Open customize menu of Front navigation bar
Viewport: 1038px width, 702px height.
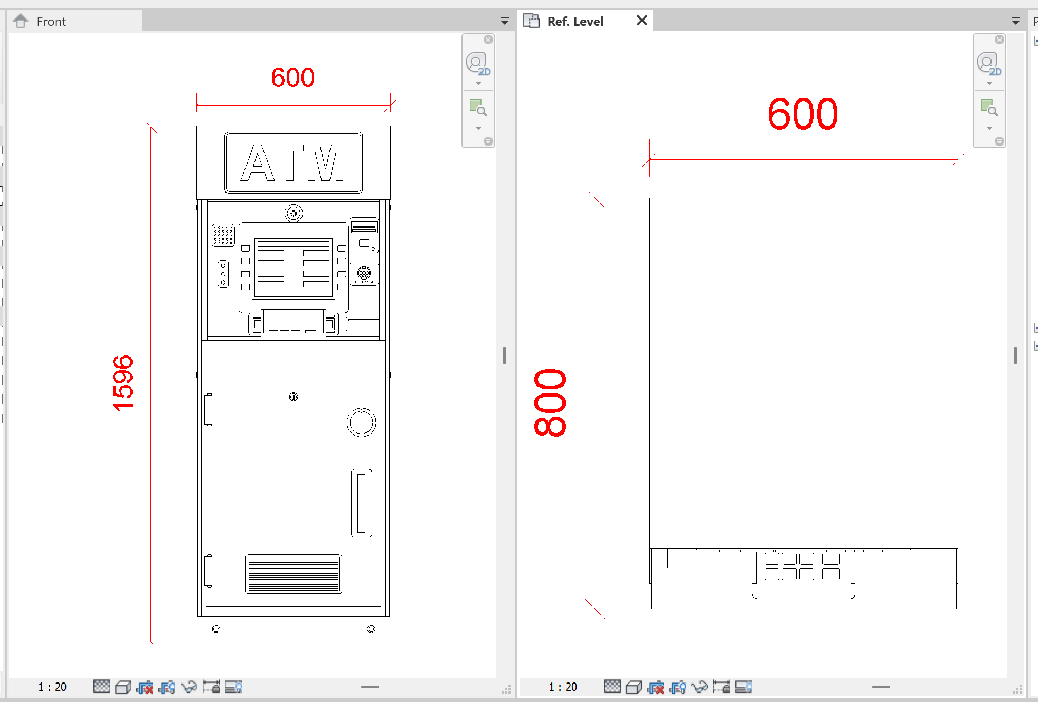(x=488, y=141)
